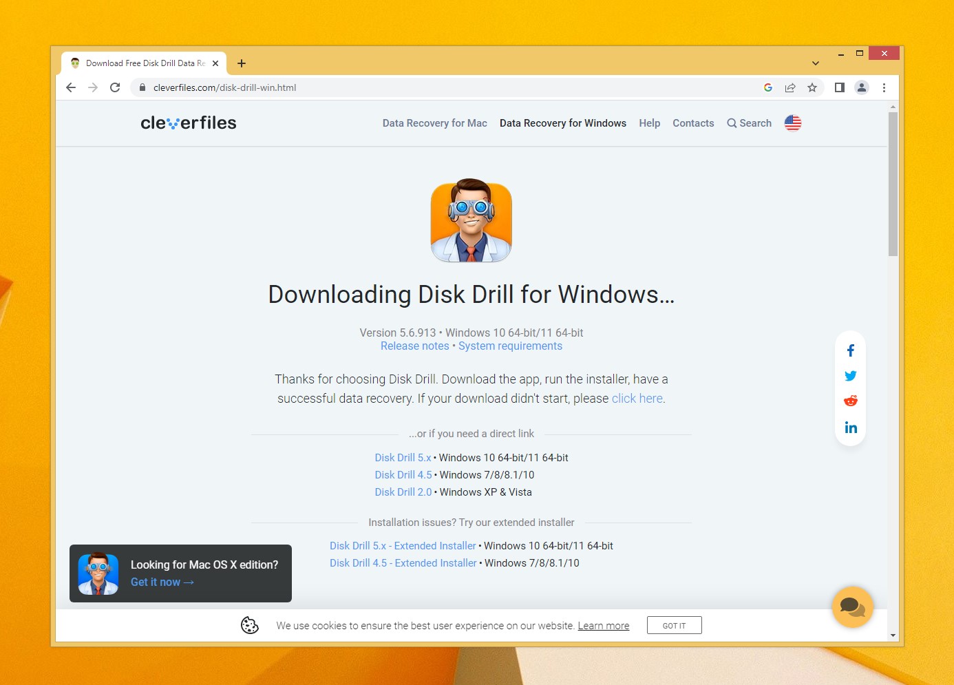The image size is (954, 685).
Task: Click 'Windows XP & Vista' text
Action: (486, 492)
